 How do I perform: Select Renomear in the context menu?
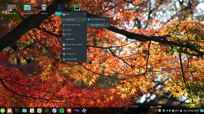click(x=74, y=39)
